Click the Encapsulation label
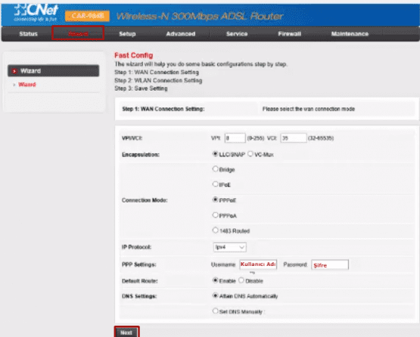This screenshot has width=420, height=337. pyautogui.click(x=141, y=155)
